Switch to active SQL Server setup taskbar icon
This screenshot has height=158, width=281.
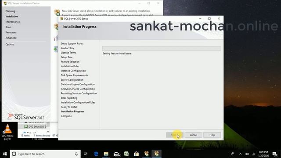[156, 154]
